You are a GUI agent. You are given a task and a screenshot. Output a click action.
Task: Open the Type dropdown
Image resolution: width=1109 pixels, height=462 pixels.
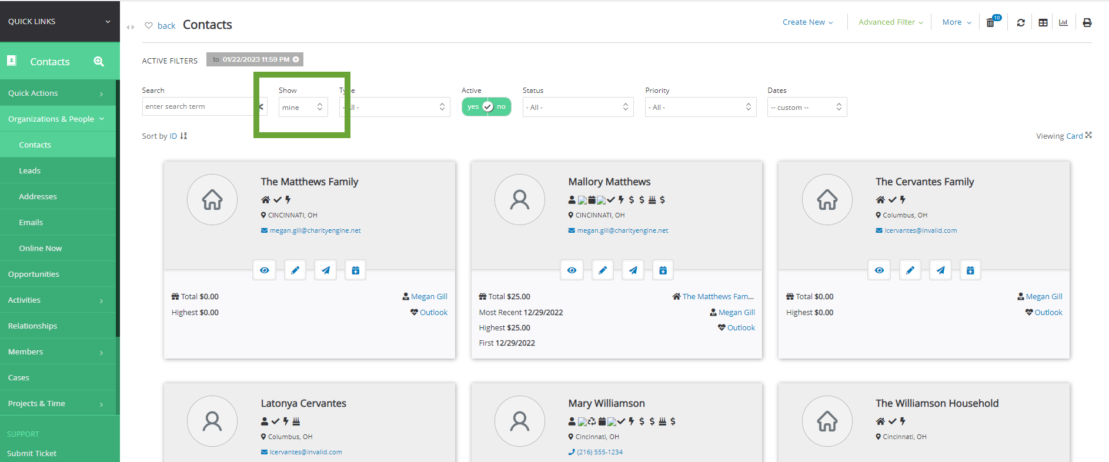click(x=395, y=107)
